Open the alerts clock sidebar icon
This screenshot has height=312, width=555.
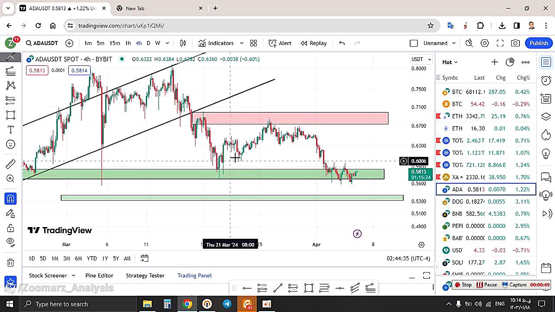click(x=546, y=81)
